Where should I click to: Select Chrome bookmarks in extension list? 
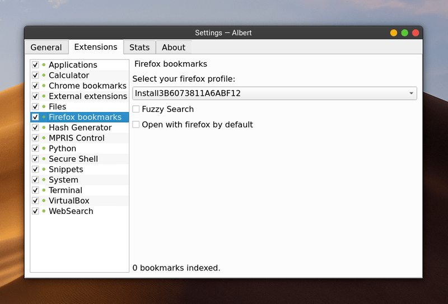click(87, 86)
